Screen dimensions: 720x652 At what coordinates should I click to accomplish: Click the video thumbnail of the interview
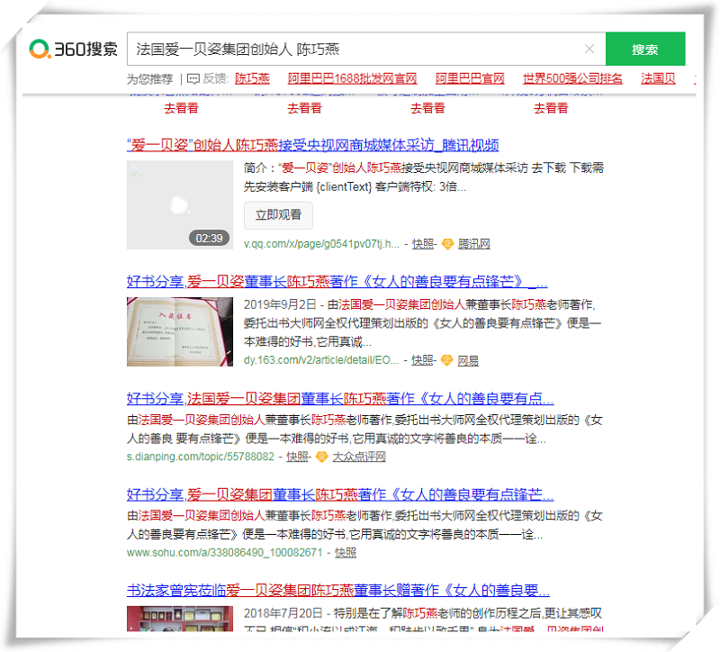pos(180,205)
